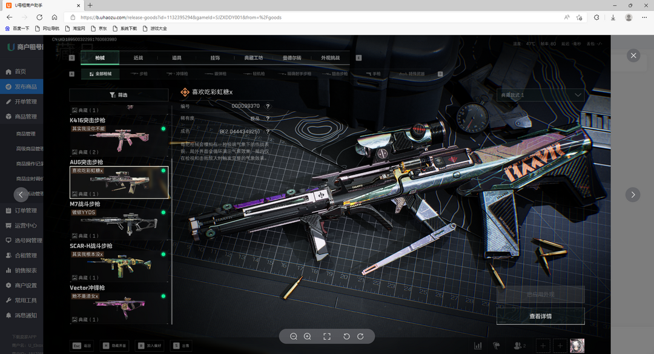Open a new browser tab
Image resolution: width=654 pixels, height=354 pixels.
click(x=90, y=5)
